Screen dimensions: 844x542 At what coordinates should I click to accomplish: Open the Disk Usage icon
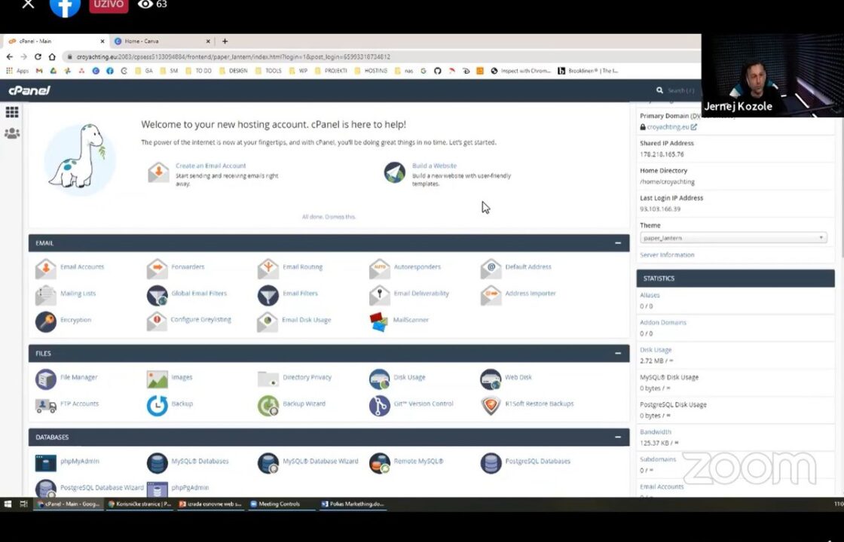pos(380,379)
